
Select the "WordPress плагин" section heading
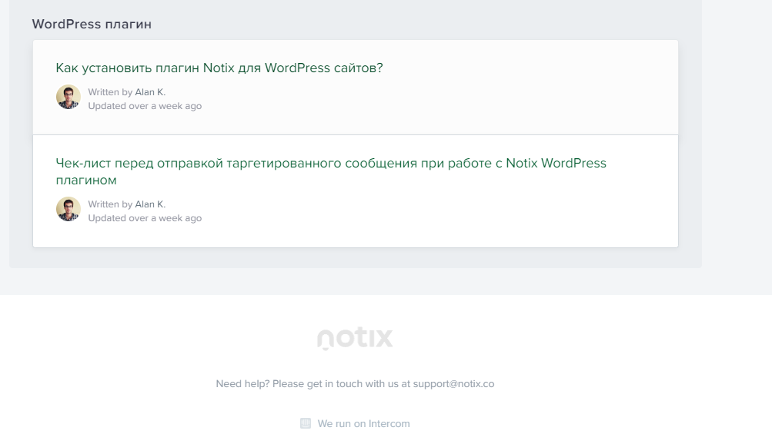(92, 24)
